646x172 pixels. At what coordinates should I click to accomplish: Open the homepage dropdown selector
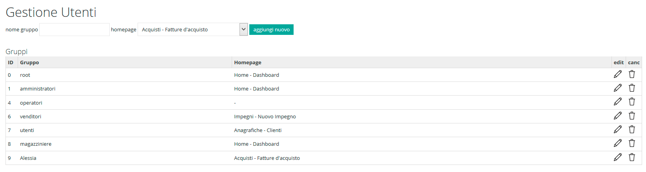193,29
